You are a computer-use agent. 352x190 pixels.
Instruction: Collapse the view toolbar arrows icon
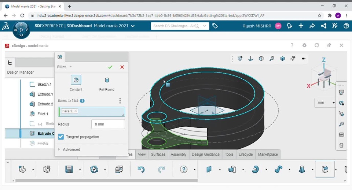pyautogui.click(x=304, y=59)
